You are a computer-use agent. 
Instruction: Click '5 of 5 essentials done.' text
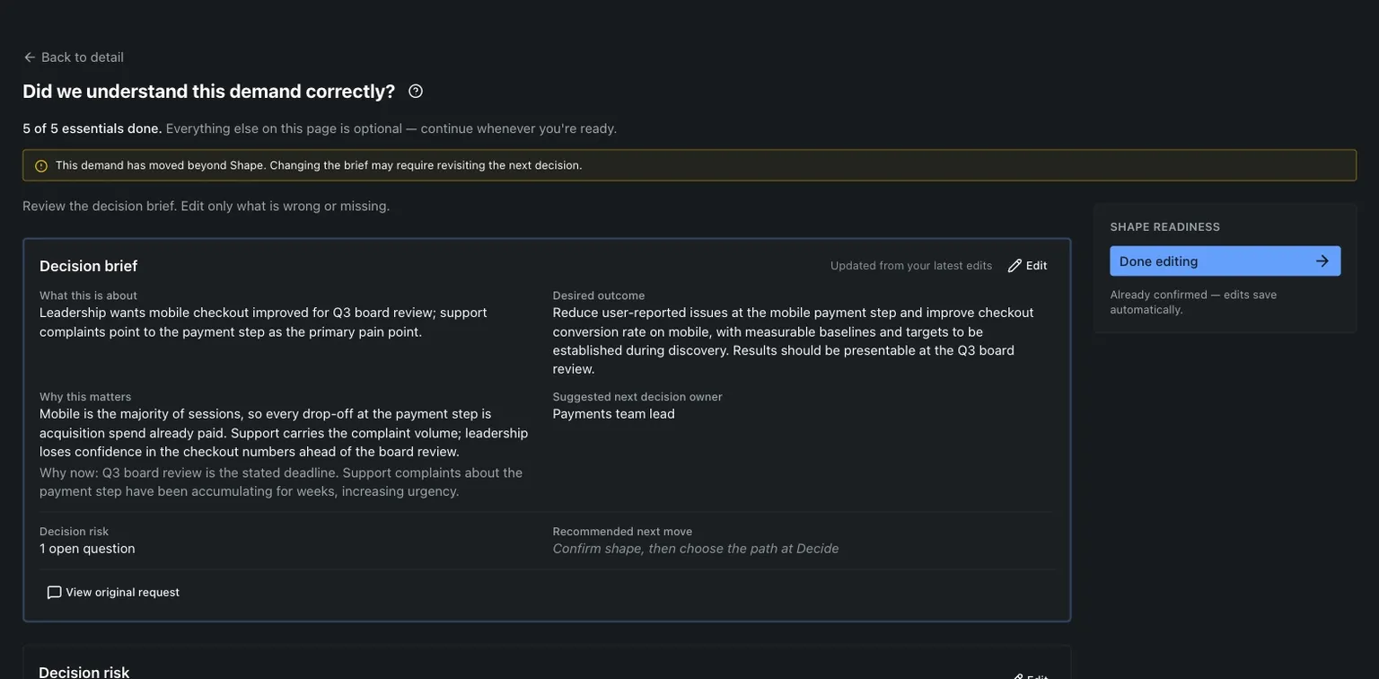point(92,128)
